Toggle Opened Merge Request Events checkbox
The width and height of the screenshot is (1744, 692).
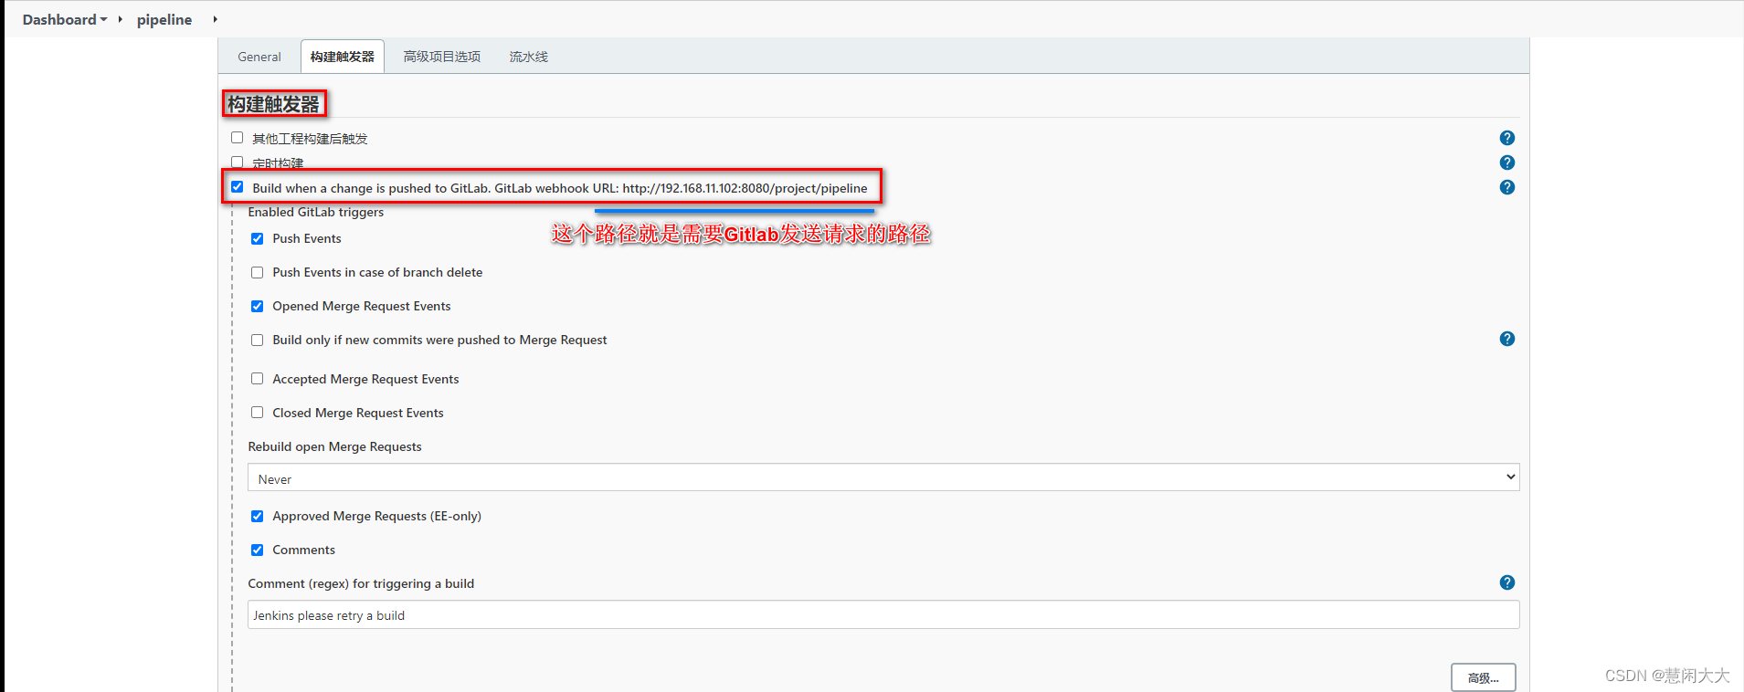click(258, 306)
